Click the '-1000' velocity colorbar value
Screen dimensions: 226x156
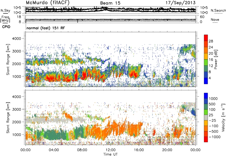point(215,137)
